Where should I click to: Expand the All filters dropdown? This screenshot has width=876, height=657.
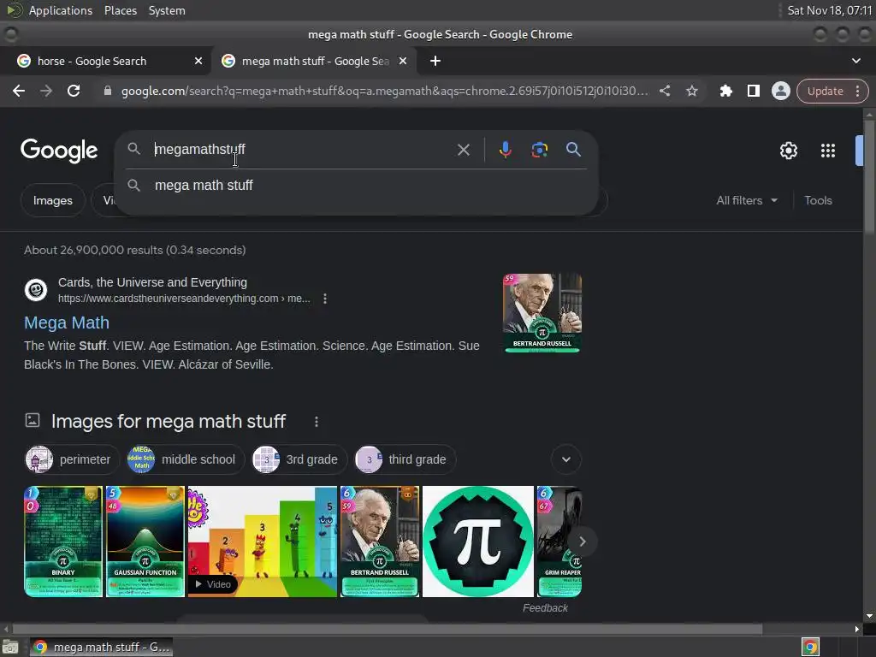pos(746,200)
